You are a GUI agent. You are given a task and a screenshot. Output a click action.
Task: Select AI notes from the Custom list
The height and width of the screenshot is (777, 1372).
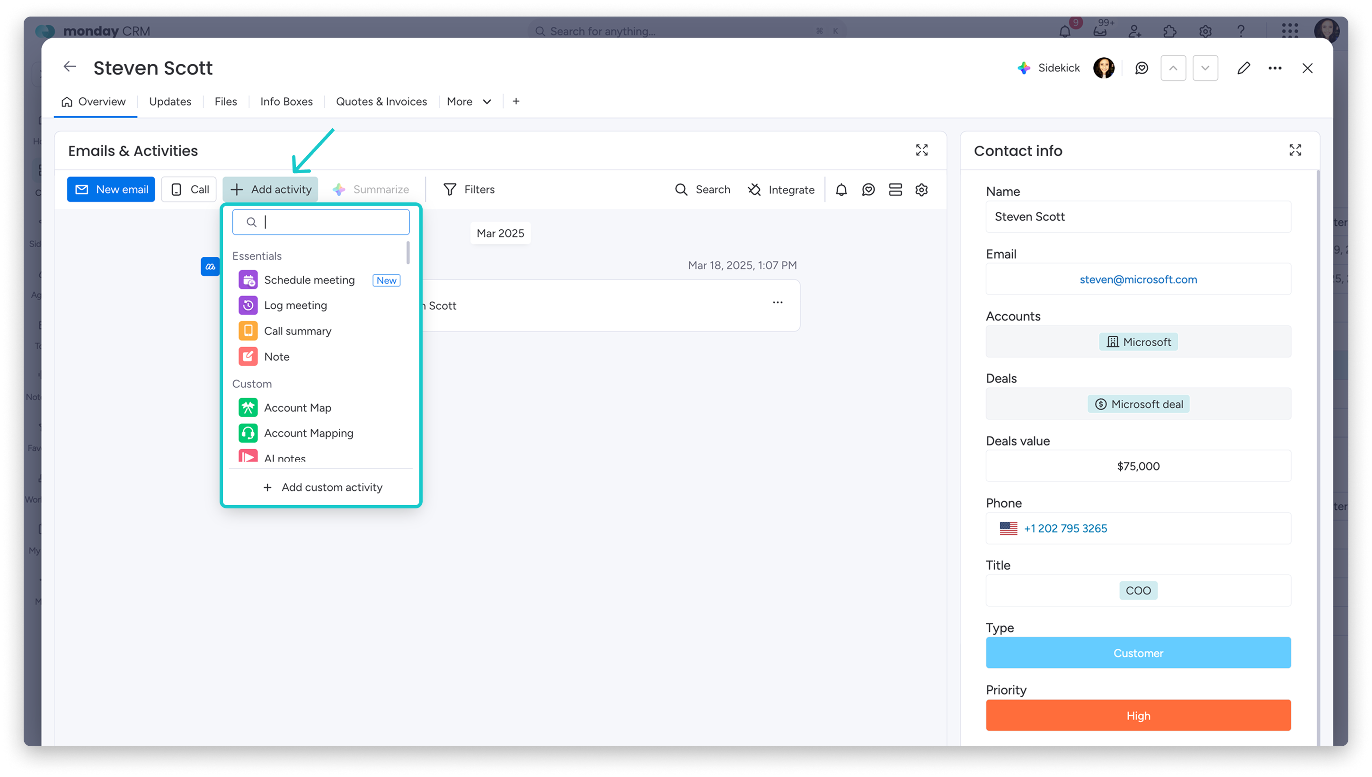284,458
